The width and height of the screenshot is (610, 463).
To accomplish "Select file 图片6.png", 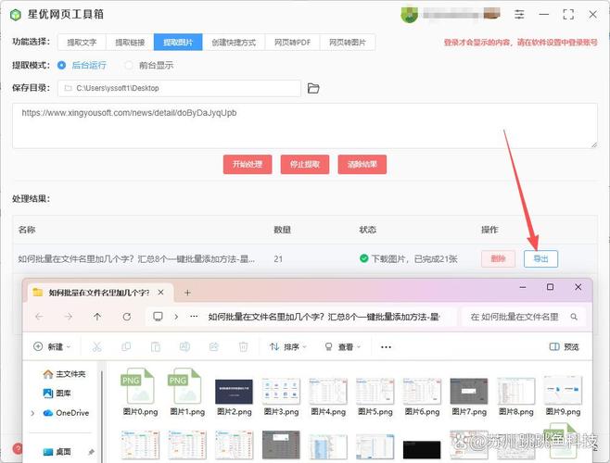I will (x=422, y=396).
